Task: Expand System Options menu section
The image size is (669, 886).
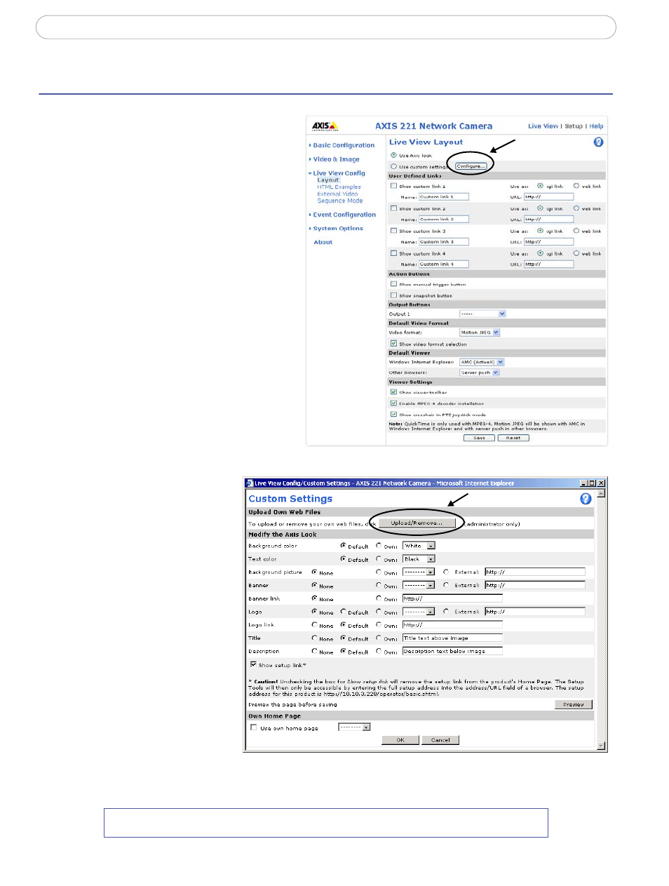Action: (338, 228)
